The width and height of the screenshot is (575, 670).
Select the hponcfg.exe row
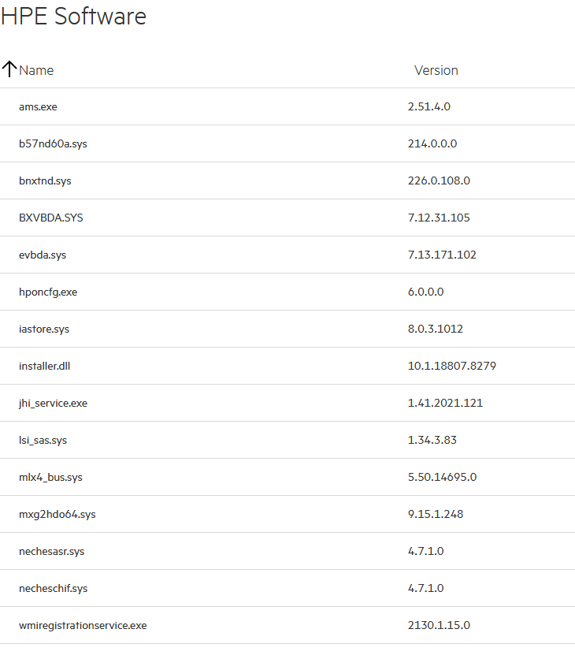[x=48, y=292]
